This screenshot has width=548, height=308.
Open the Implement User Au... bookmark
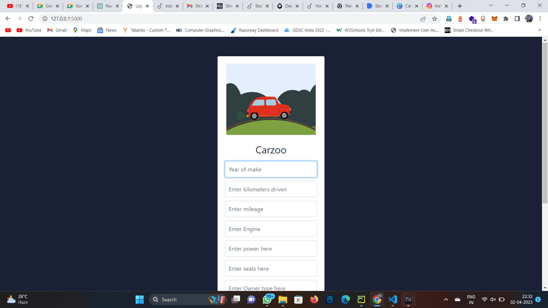pos(415,30)
